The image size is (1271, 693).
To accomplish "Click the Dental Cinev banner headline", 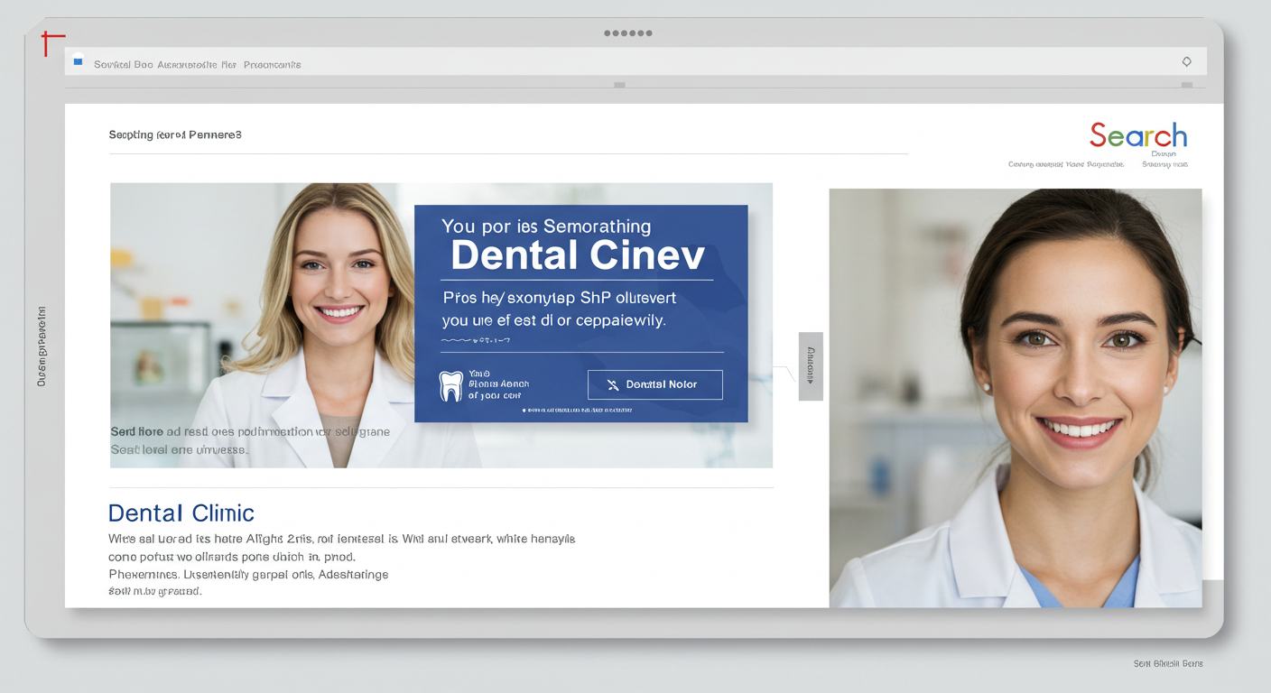I will coord(577,255).
